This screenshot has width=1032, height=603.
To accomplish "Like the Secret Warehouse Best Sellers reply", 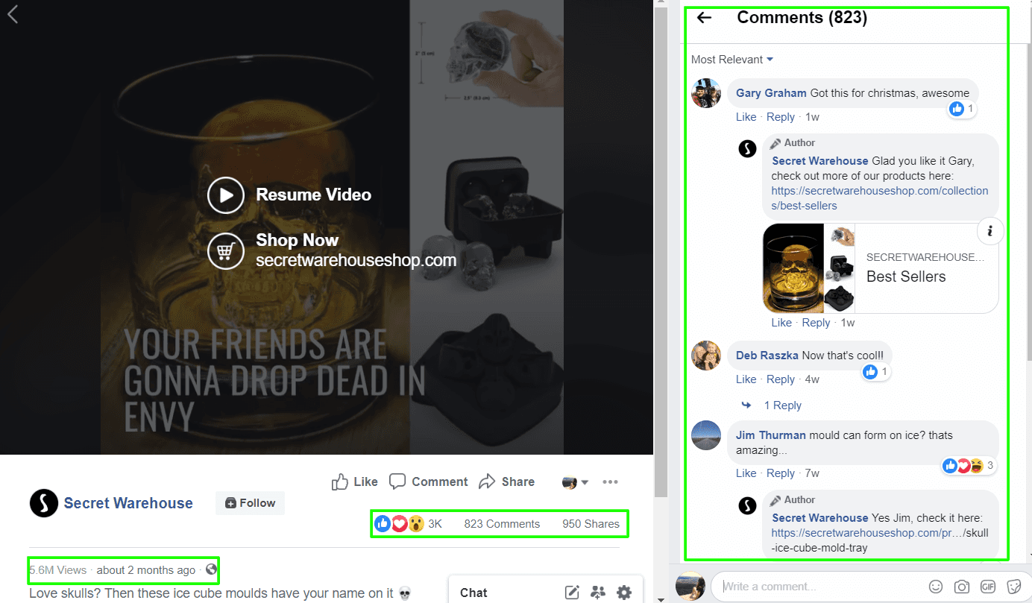I will tap(781, 323).
